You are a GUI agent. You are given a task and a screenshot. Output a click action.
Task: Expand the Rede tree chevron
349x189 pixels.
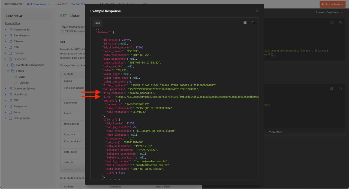point(5,112)
